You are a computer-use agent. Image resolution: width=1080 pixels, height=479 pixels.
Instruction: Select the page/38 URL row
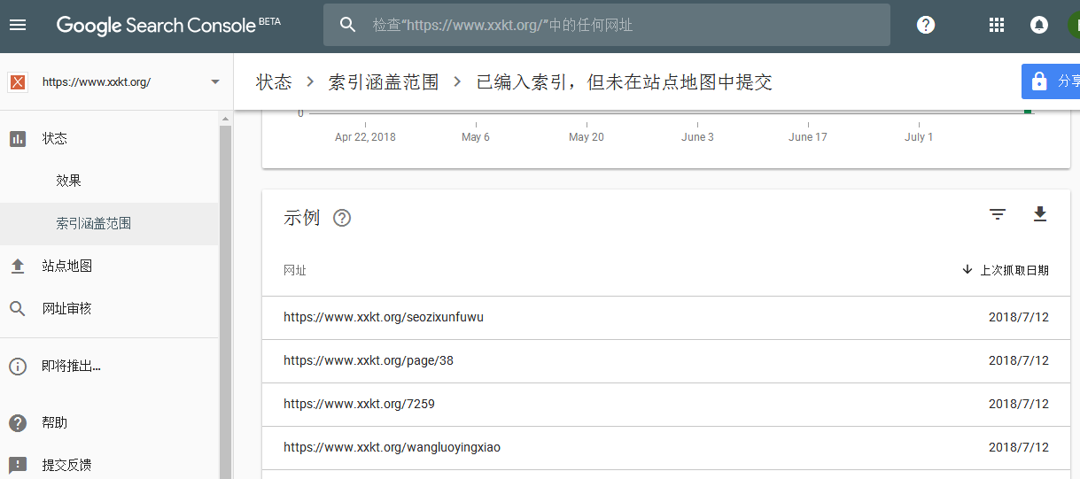click(x=666, y=361)
